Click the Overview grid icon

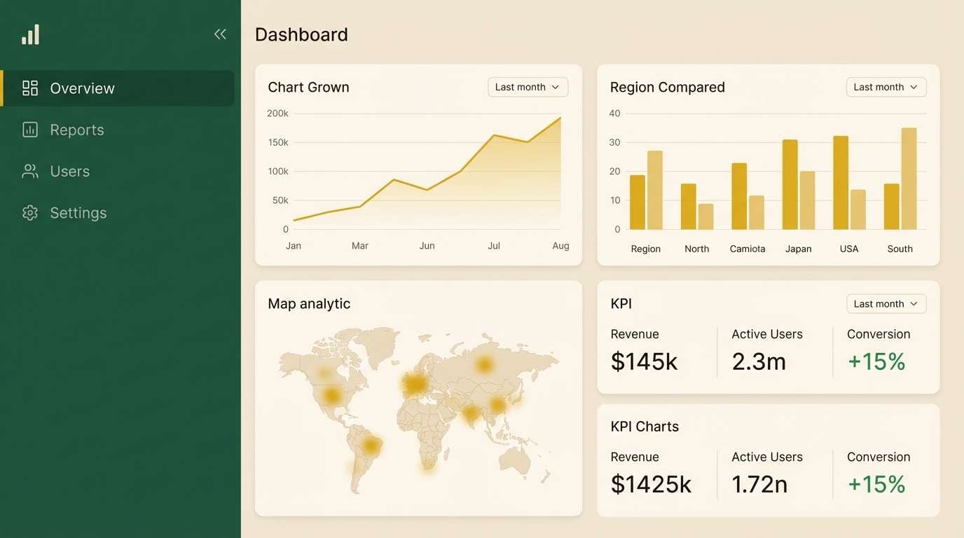coord(29,88)
